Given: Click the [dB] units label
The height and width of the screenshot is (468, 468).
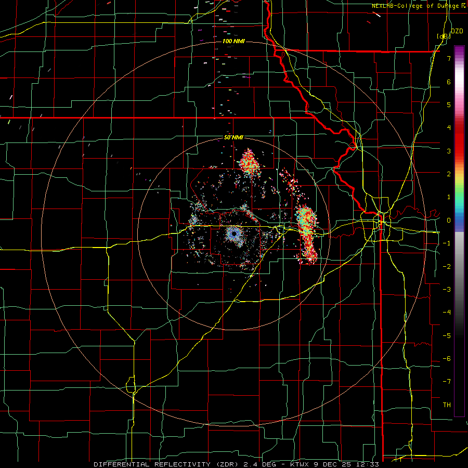Looking at the screenshot, I should [x=444, y=36].
